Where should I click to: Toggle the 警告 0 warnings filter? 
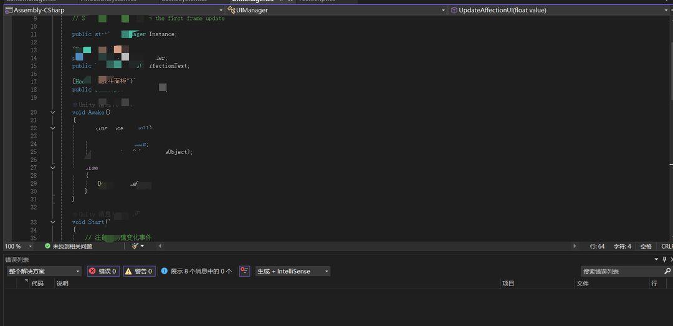138,271
